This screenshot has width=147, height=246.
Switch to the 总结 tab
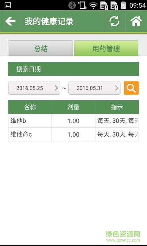[41, 48]
